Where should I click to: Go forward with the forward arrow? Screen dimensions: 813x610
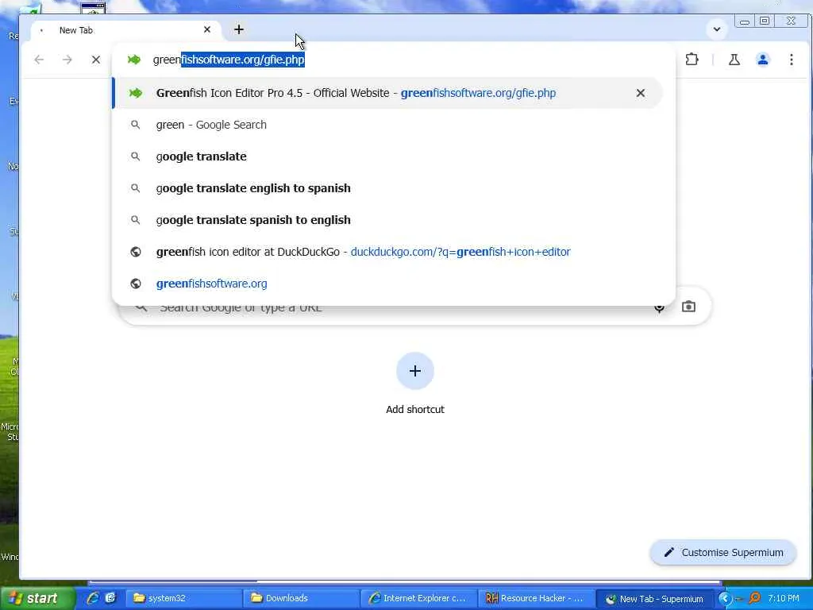click(x=67, y=60)
